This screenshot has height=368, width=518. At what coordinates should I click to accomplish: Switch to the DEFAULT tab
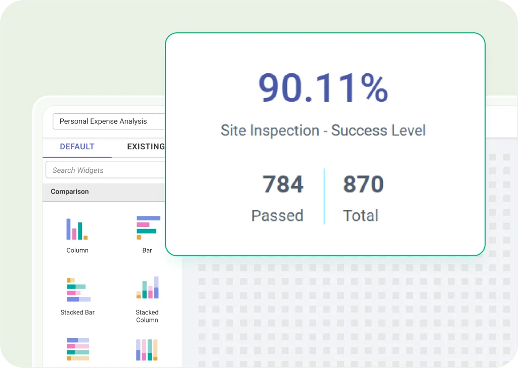tap(77, 147)
